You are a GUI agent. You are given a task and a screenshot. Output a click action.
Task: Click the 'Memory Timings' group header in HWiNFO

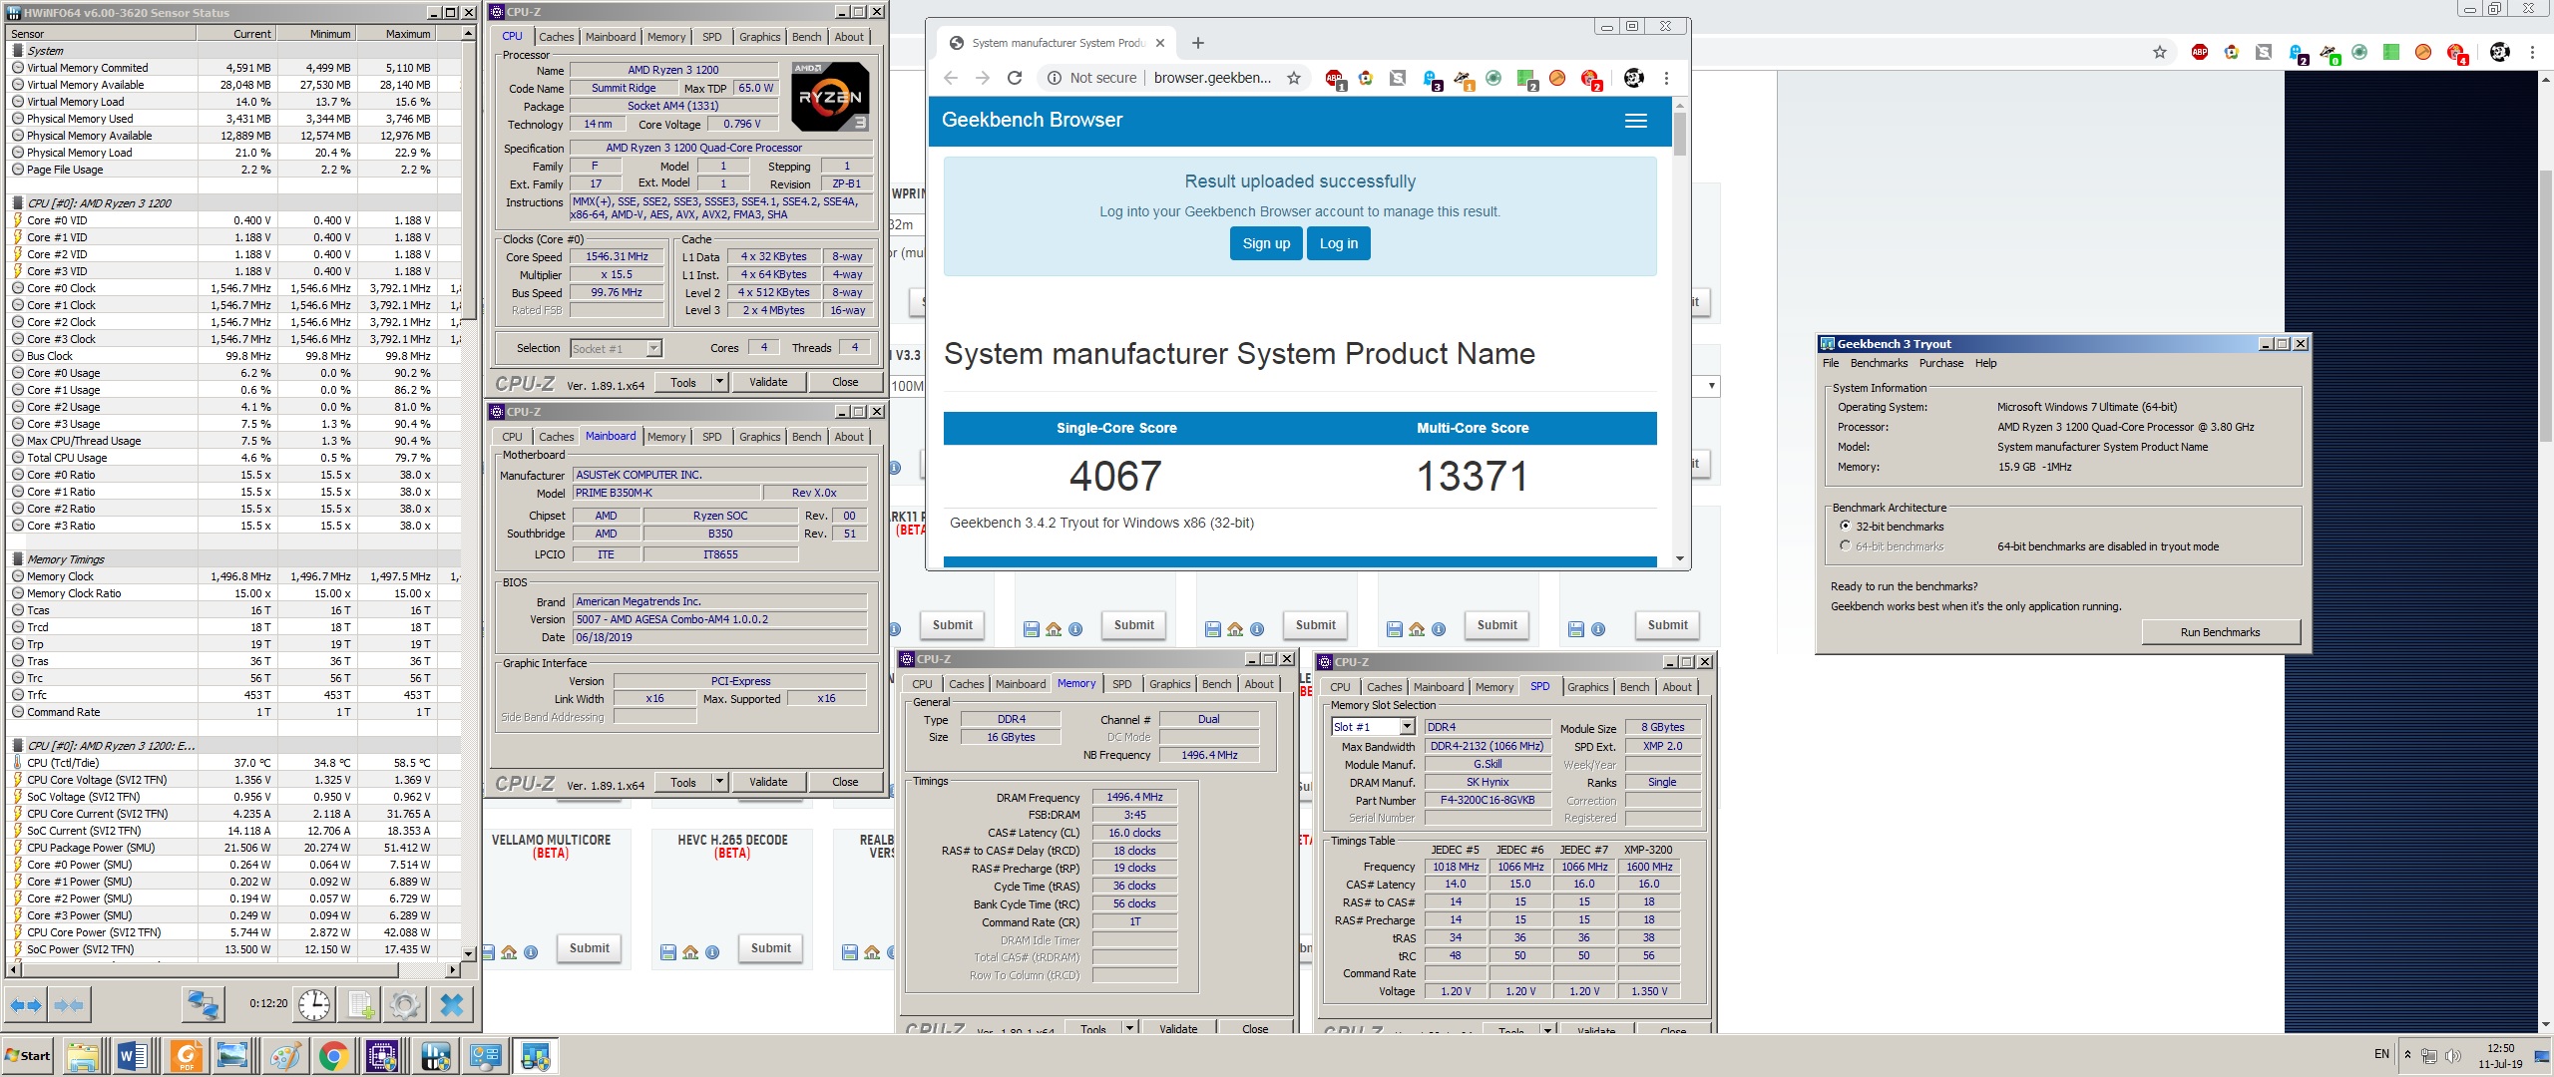click(233, 559)
